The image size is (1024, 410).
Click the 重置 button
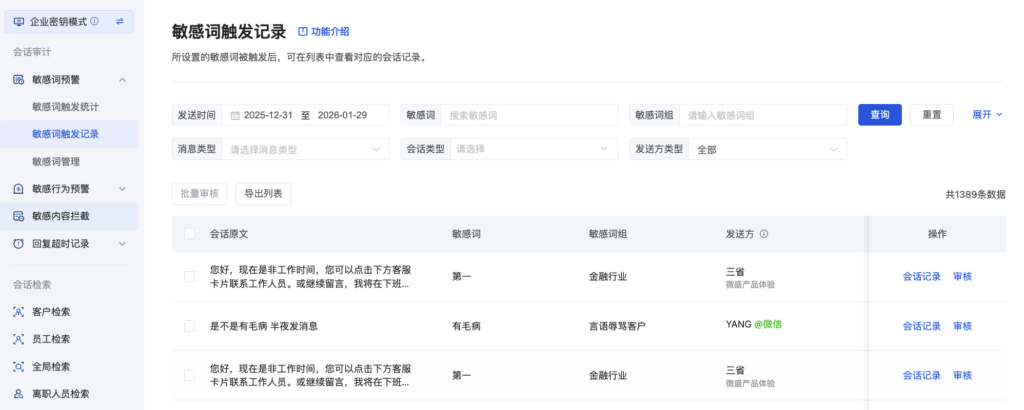click(932, 115)
